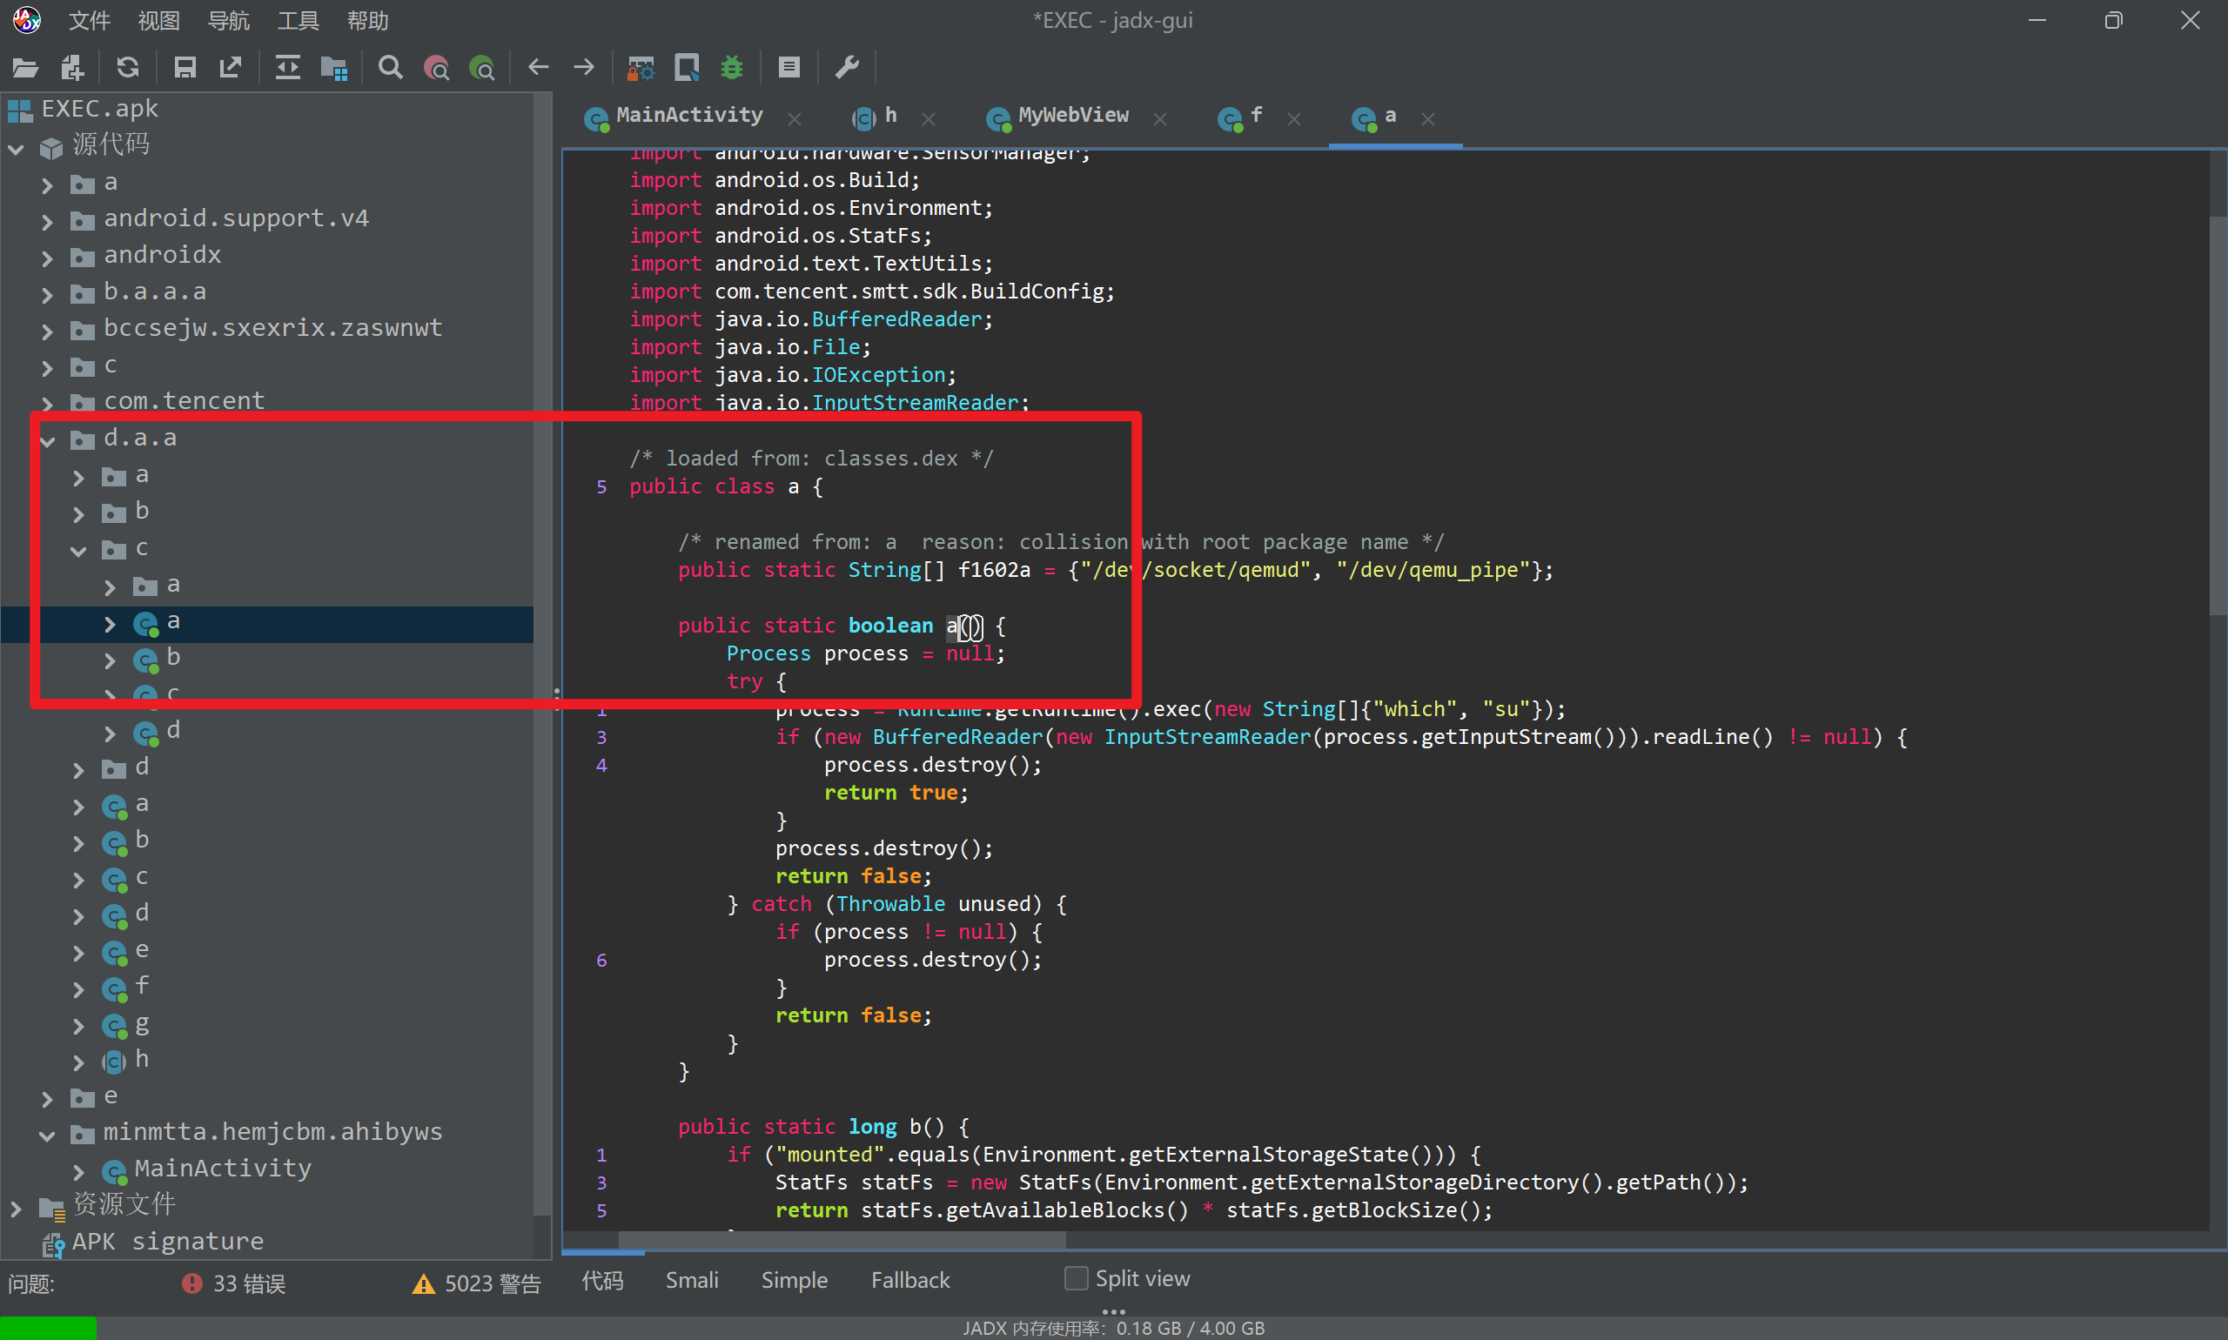Screen dimensions: 2228x1340
Task: Open the 工具 menu
Action: tap(298, 20)
